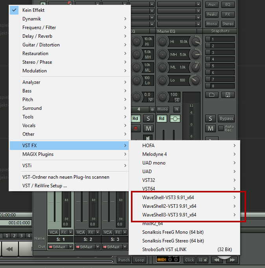This screenshot has width=265, height=268.
Task: Click the 001:01:000 position display
Action: (x=16, y=223)
